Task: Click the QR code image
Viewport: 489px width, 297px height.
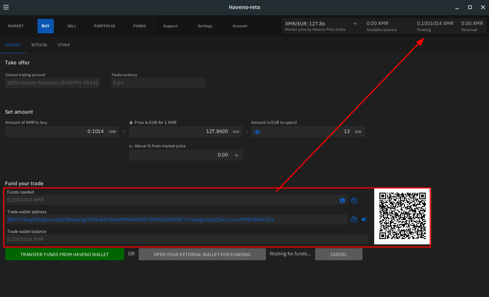Action: [x=402, y=216]
